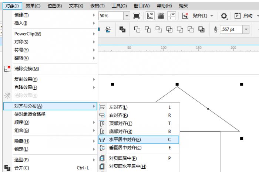Screen dimensions: 259x172
Task: Click the 对页面水平居中 icon
Action: (x=102, y=166)
